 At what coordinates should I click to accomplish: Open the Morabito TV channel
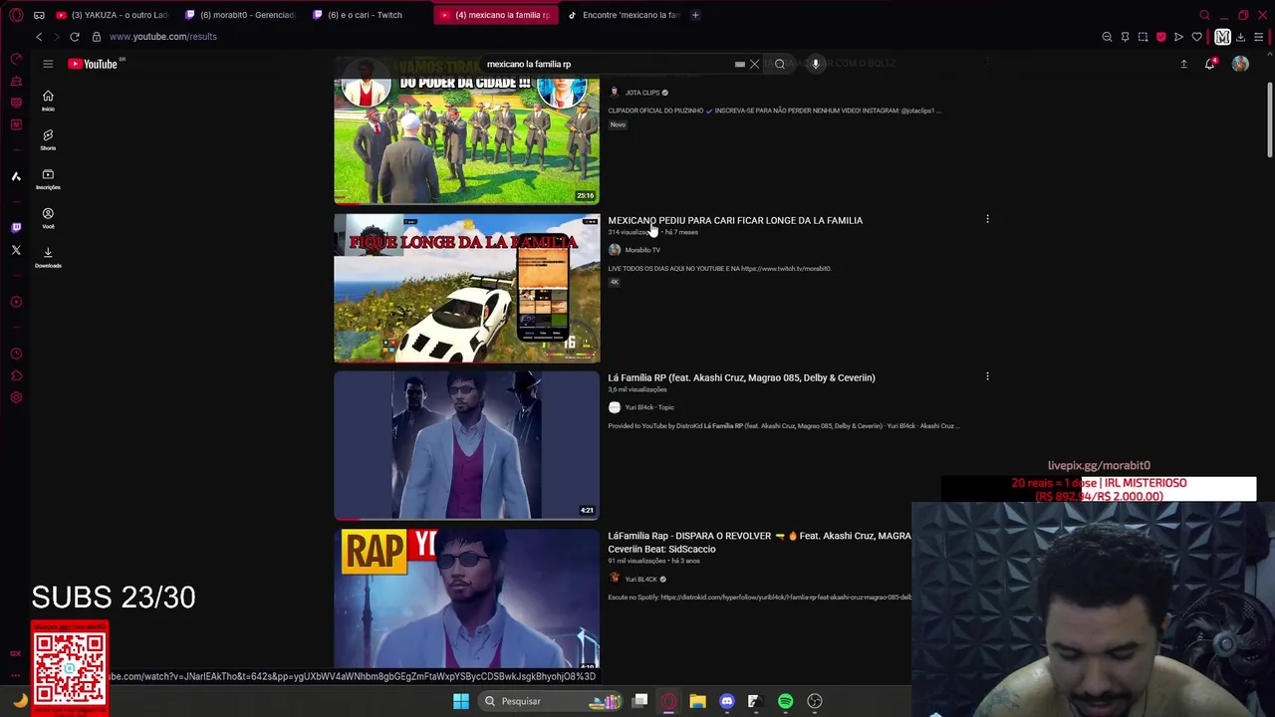point(641,250)
